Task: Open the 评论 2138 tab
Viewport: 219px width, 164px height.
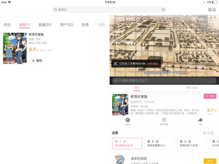Action: (192, 88)
